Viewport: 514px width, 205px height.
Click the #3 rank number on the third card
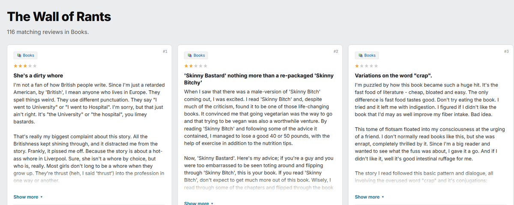coord(507,51)
